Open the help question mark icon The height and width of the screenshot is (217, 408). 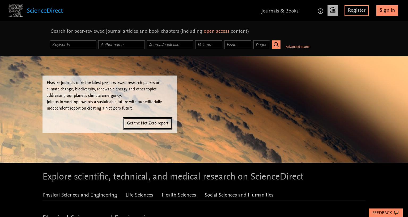(x=320, y=11)
